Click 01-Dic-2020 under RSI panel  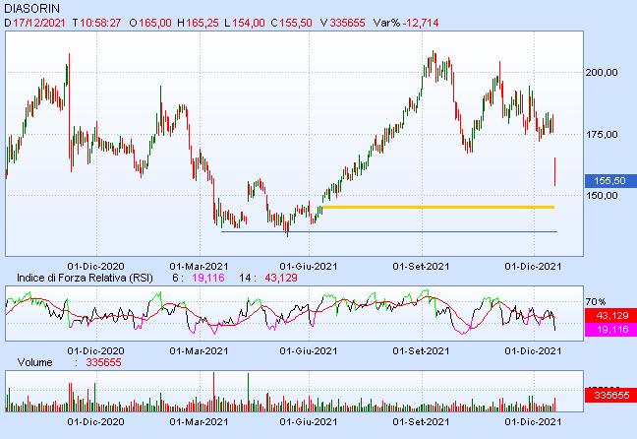click(x=96, y=351)
